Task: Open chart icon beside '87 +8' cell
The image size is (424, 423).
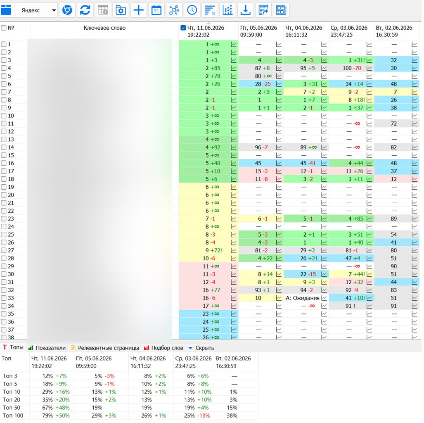Action: (279, 68)
